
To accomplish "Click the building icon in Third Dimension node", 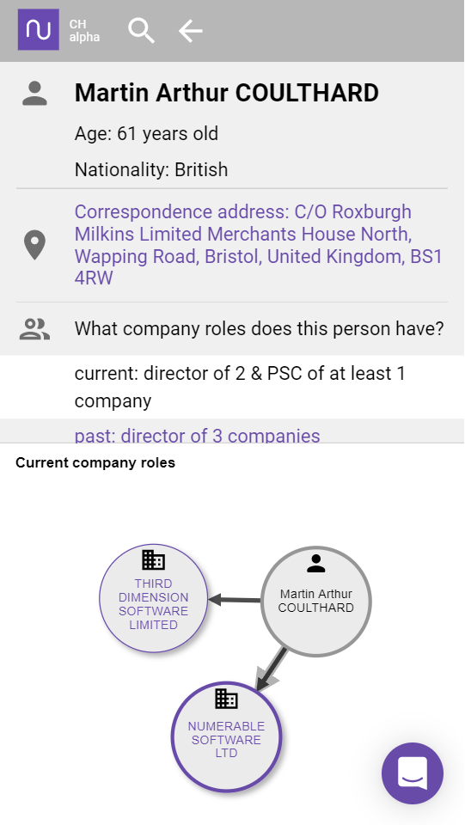I will 154,560.
